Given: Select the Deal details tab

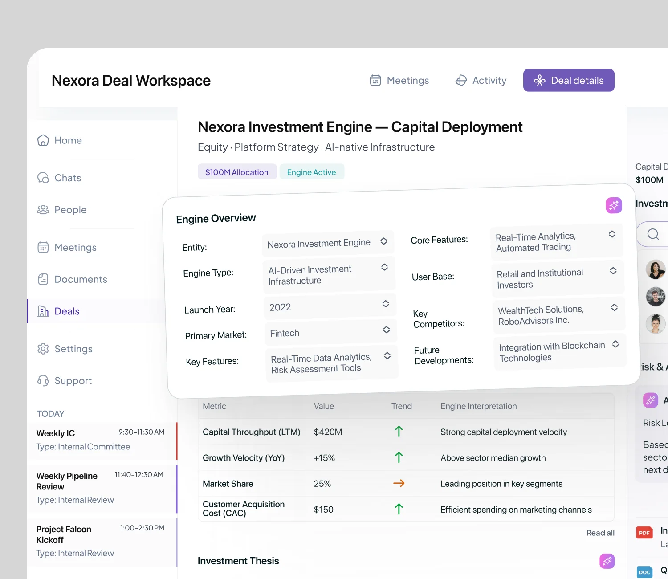Looking at the screenshot, I should pyautogui.click(x=569, y=80).
